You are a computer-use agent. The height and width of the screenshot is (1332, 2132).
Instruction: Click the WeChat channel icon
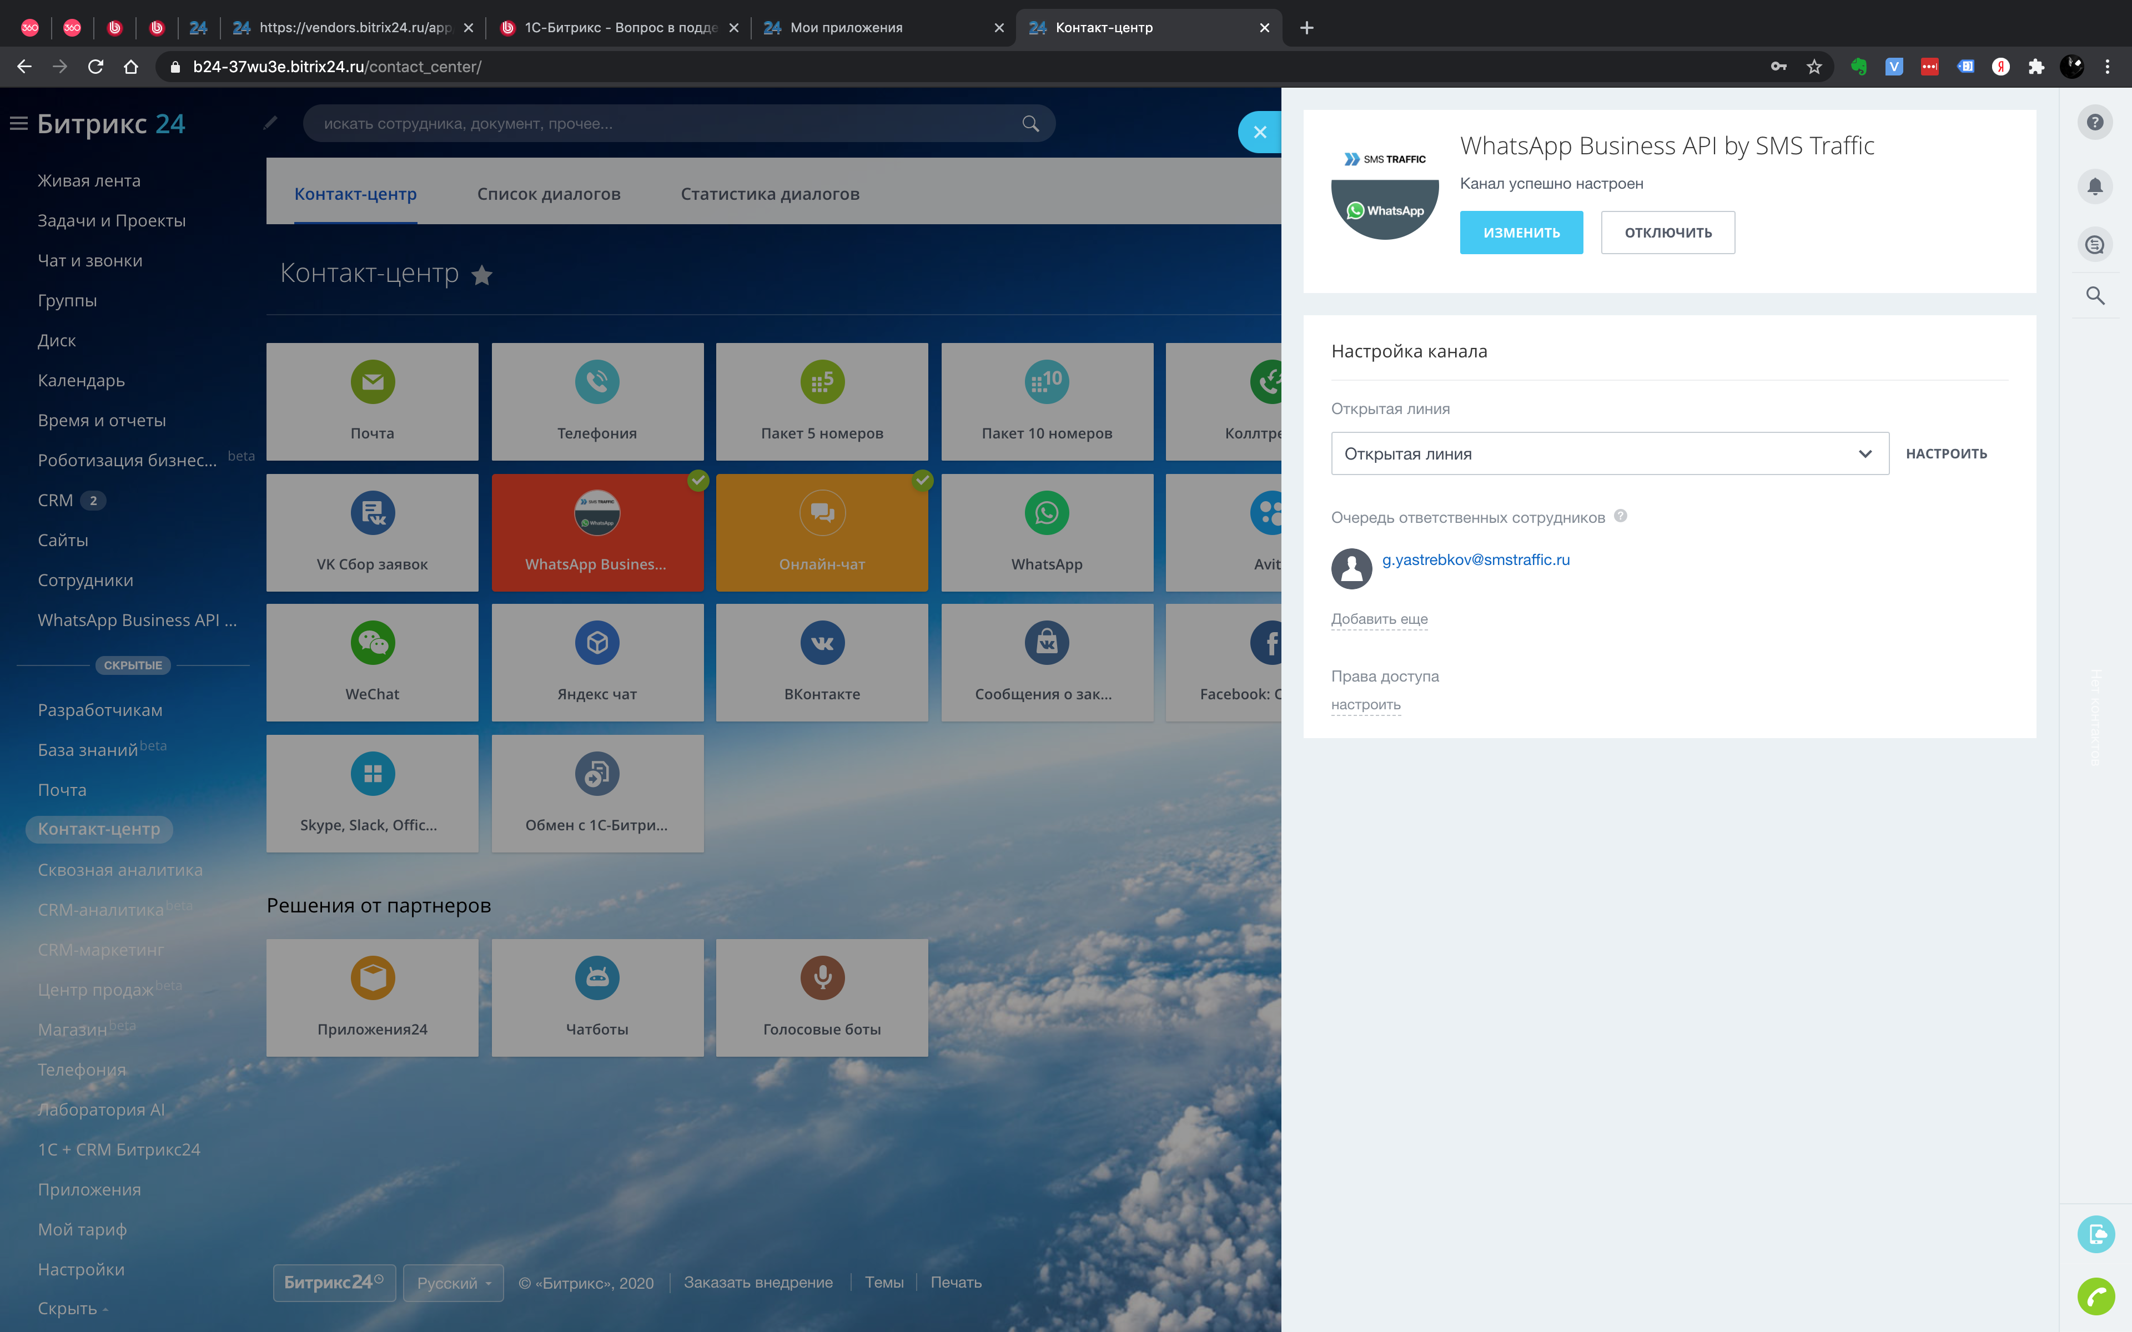coord(372,643)
